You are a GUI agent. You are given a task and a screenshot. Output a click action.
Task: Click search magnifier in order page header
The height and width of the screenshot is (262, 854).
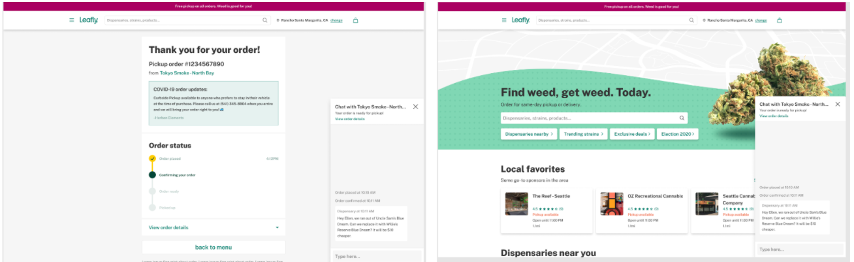tap(265, 20)
